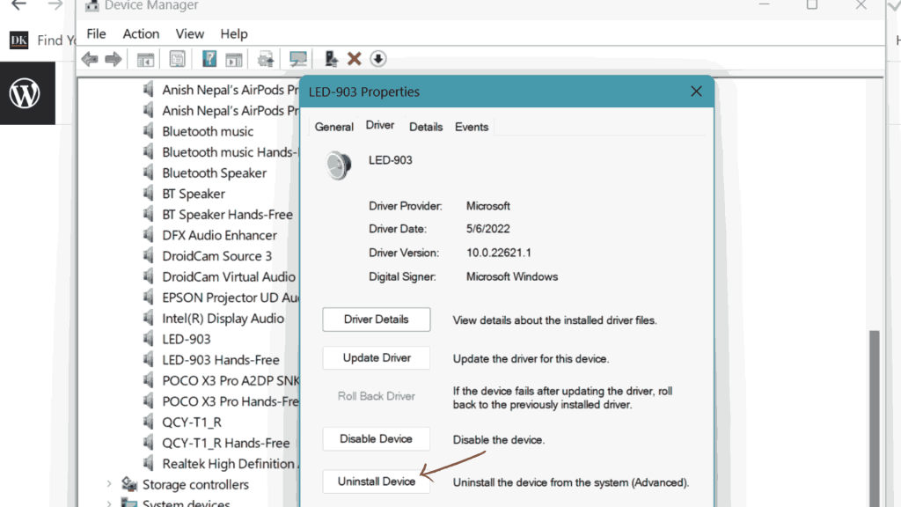Open the Properties toolbar icon

click(x=177, y=59)
